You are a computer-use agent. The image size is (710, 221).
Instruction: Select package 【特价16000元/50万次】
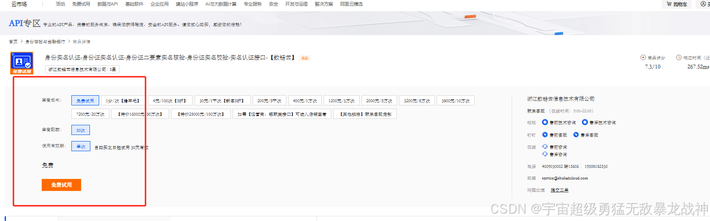click(x=140, y=114)
